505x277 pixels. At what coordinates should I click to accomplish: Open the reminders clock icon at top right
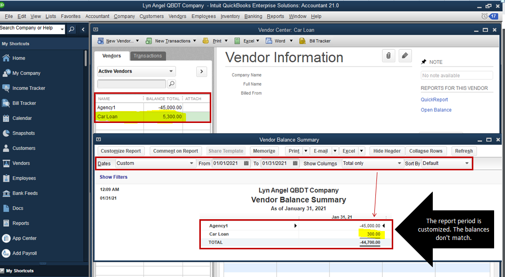coord(484,16)
